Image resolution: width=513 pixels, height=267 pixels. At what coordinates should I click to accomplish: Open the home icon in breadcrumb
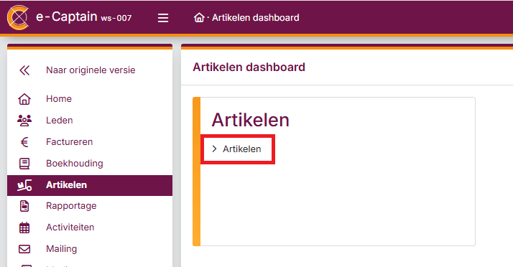tap(199, 17)
